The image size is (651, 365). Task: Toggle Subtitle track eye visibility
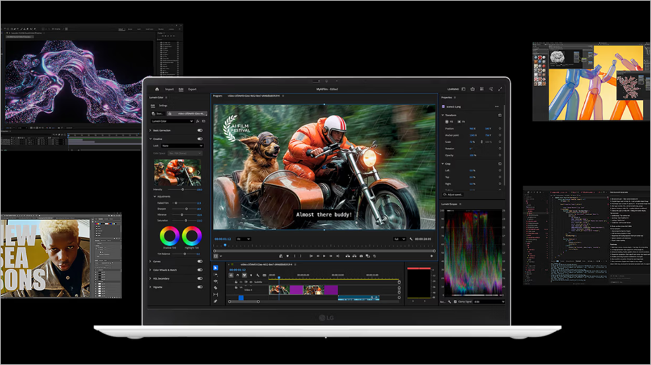250,282
